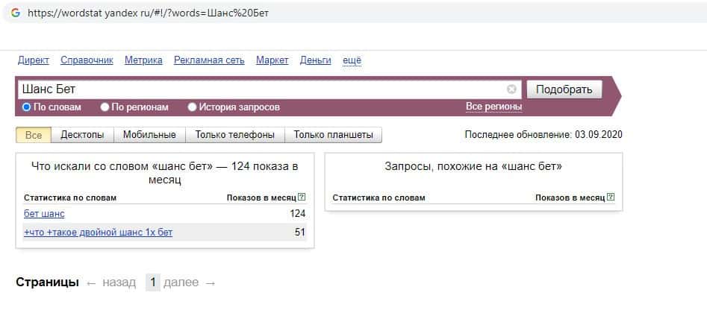Go to page 1 in pagination
Image resolution: width=707 pixels, height=325 pixels.
[153, 283]
